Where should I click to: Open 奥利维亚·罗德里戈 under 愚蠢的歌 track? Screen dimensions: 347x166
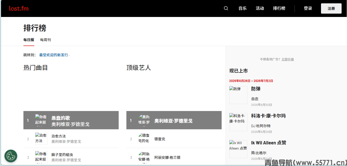pyautogui.click(x=70, y=124)
